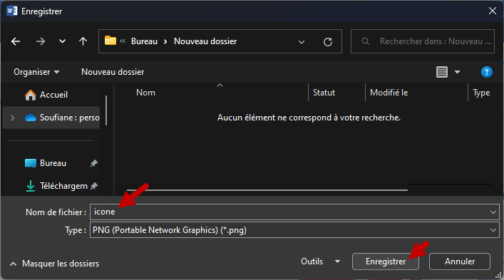The width and height of the screenshot is (504, 280).
Task: Sort by the Type column header
Action: pos(481,93)
